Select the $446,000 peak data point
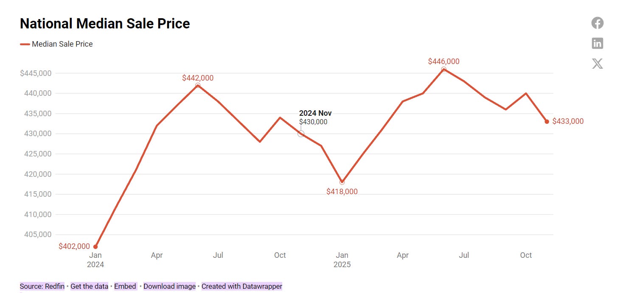This screenshot has width=623, height=293. 443,69
